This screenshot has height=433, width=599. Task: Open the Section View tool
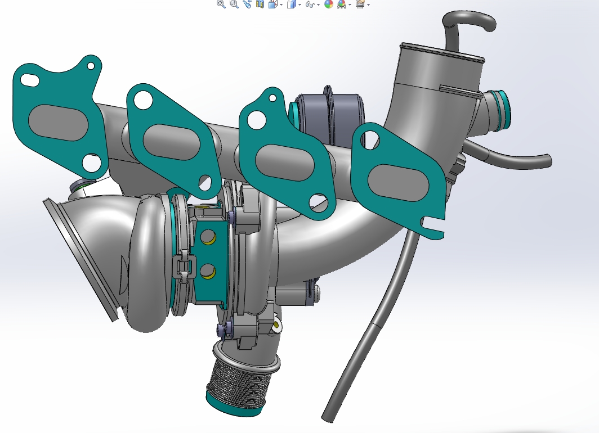coord(260,4)
